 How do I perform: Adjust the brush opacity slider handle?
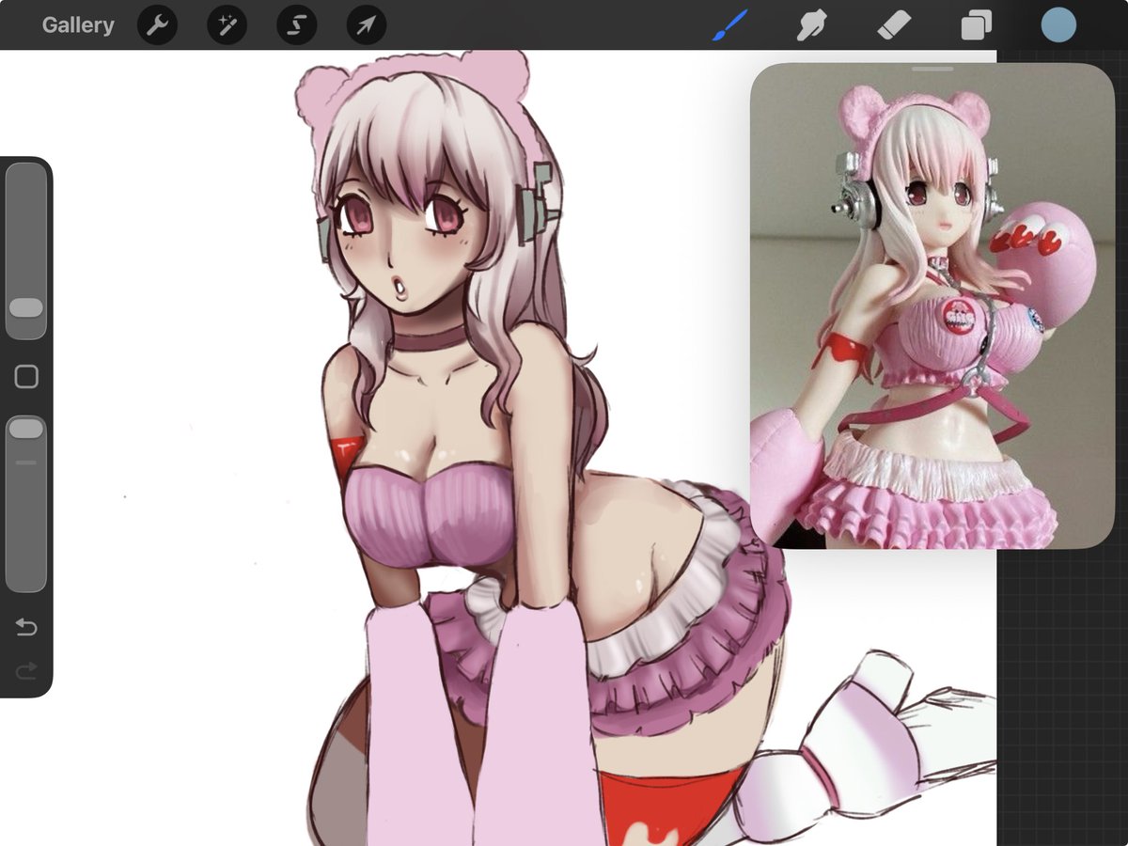[26, 429]
